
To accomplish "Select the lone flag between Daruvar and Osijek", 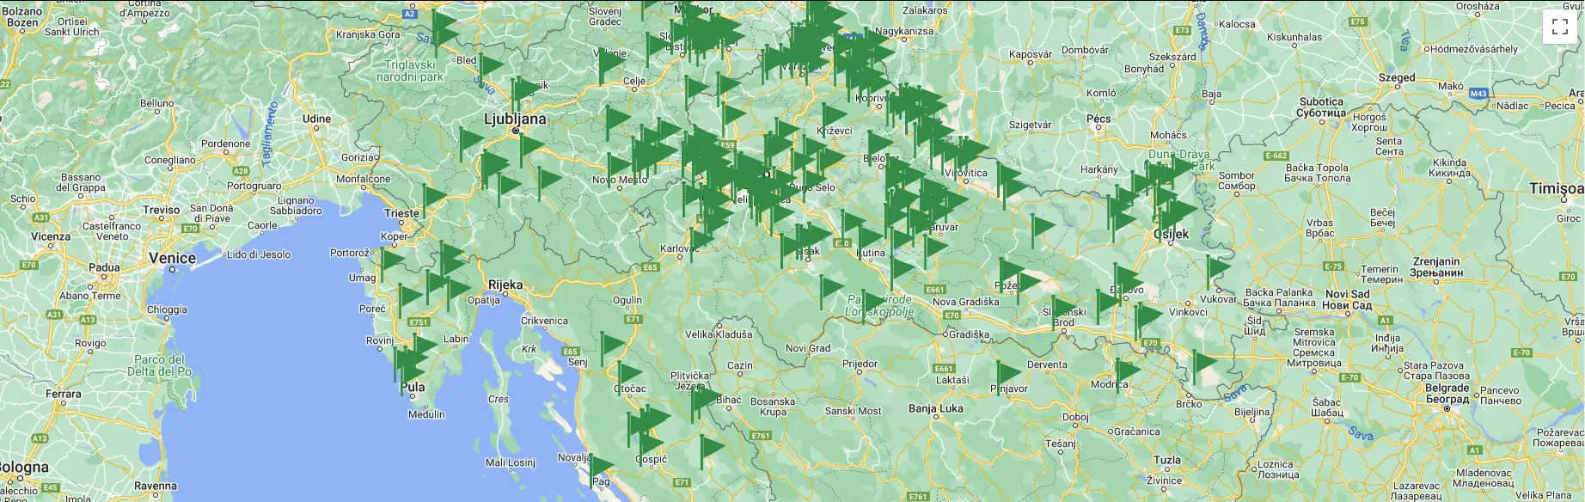I will pos(1042,227).
